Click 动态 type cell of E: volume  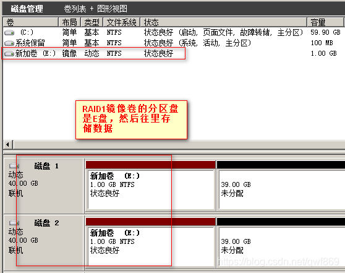pyautogui.click(x=92, y=53)
